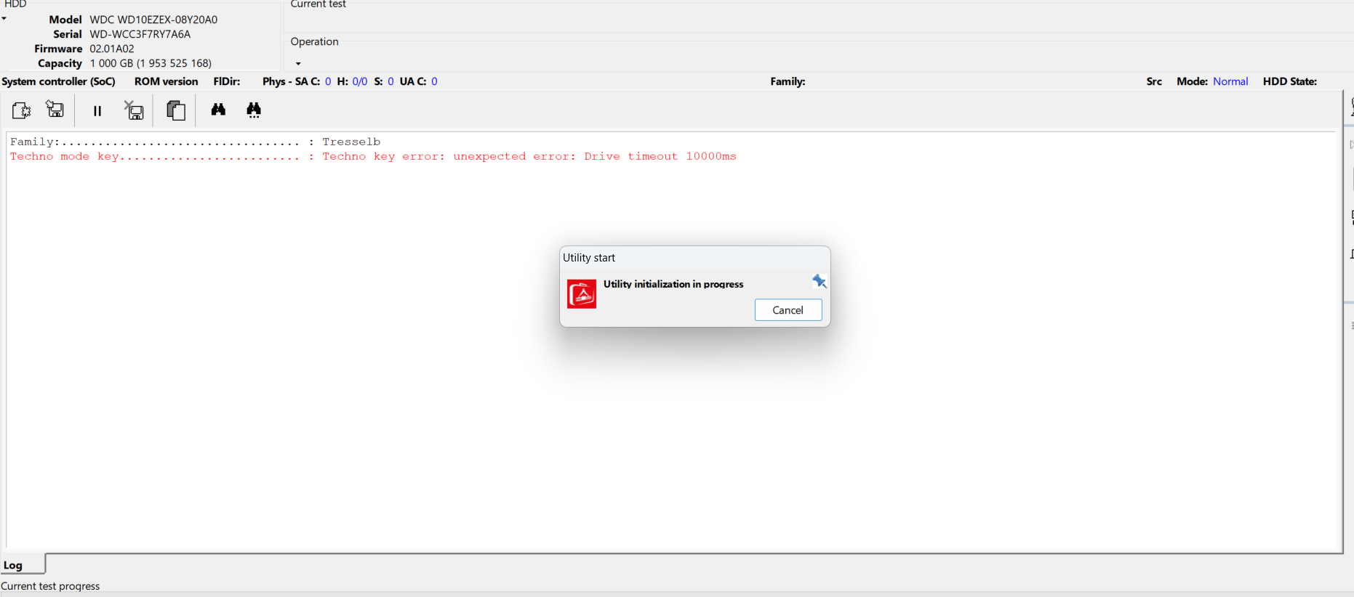
Task: Click the UA C: value 0
Action: click(x=434, y=81)
